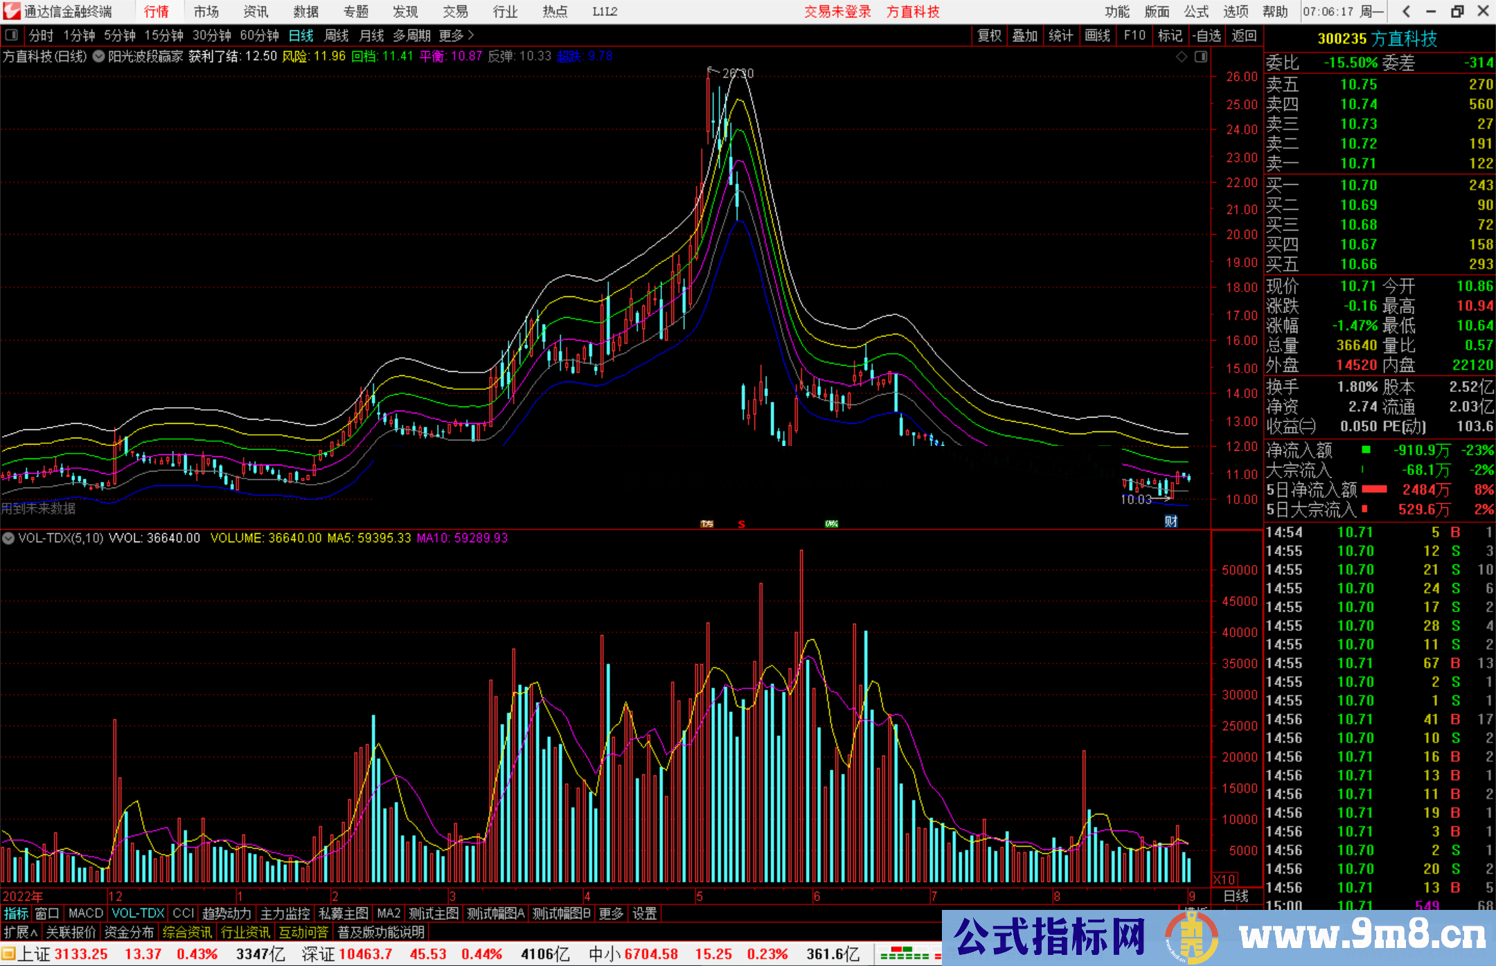Toggle right info panel icon in chart

[x=1201, y=57]
